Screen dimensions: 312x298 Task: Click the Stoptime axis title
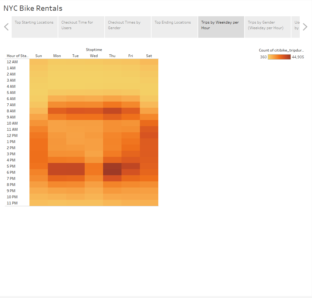point(94,49)
